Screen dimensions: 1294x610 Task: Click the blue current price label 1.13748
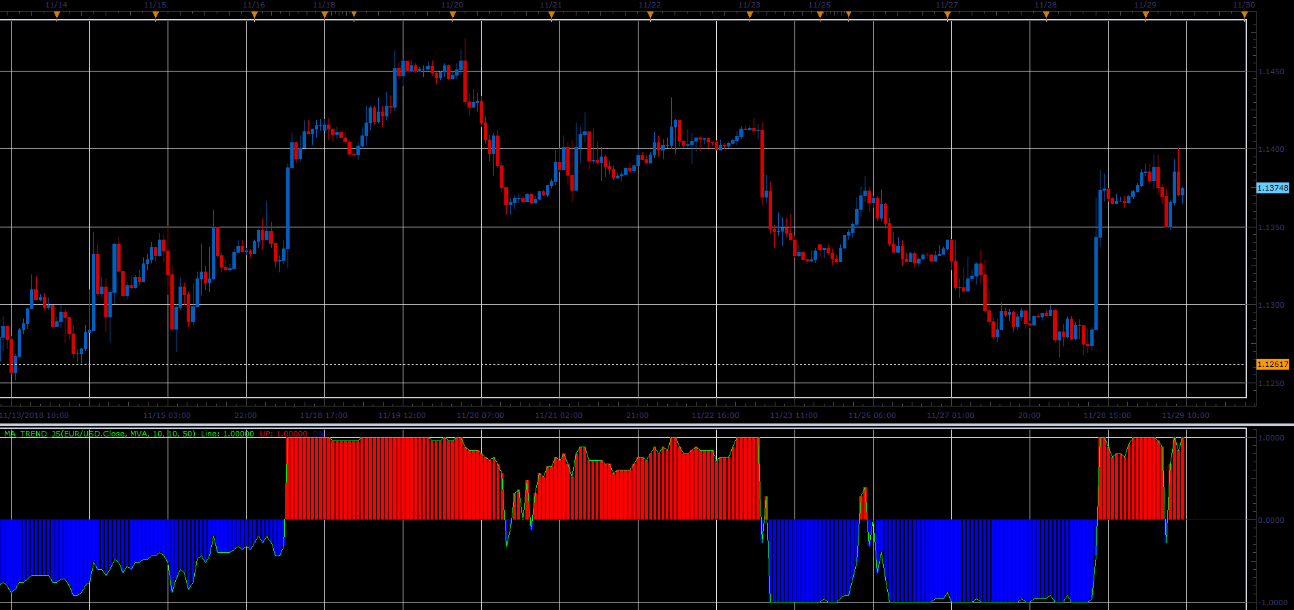pyautogui.click(x=1272, y=188)
